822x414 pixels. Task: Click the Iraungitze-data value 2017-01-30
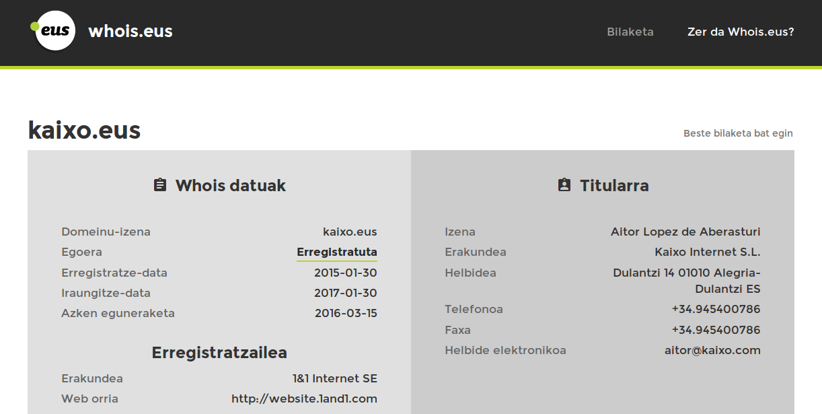click(346, 293)
